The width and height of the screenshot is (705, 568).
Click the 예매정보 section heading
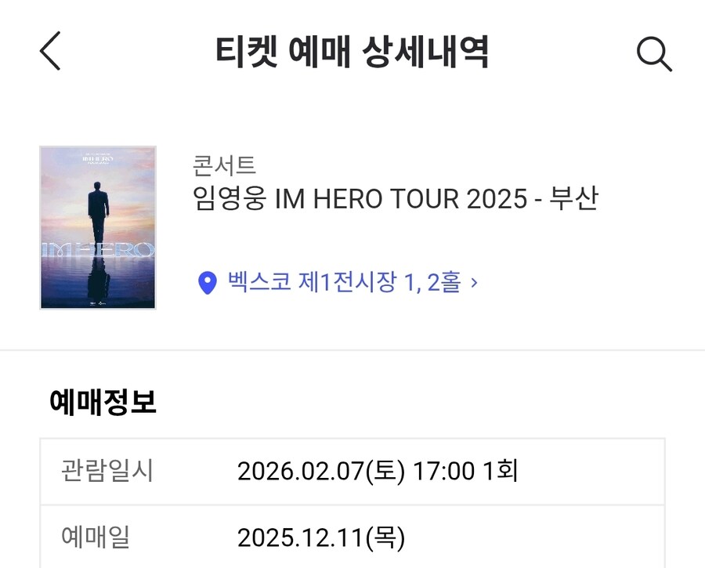pyautogui.click(x=102, y=400)
